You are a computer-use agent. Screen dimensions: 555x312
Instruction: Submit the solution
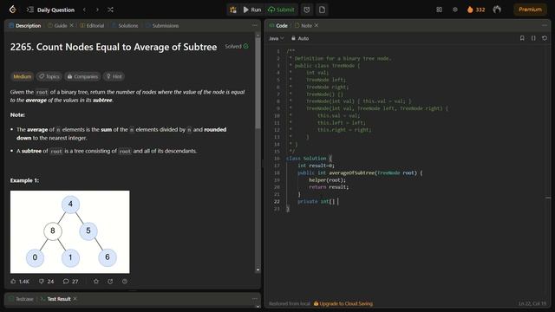coord(281,10)
